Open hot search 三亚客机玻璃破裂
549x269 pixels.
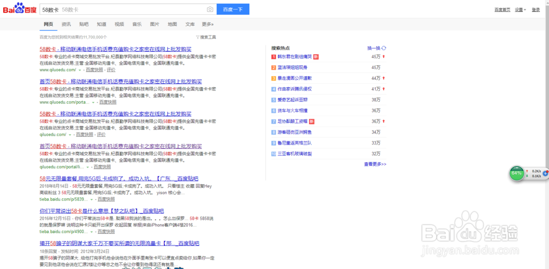click(x=294, y=154)
